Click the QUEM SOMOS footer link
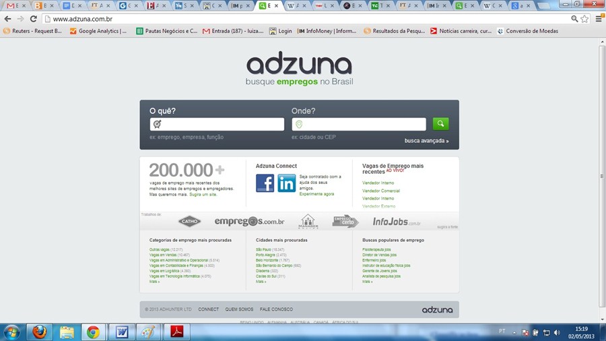This screenshot has width=606, height=341. 239,309
